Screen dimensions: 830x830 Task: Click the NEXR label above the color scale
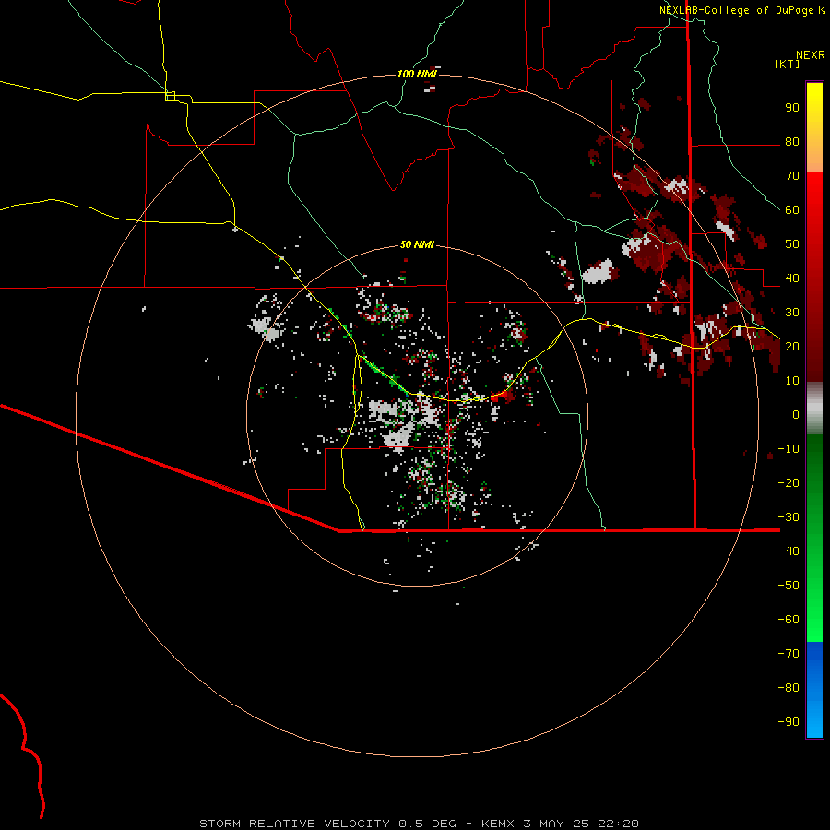pyautogui.click(x=811, y=55)
